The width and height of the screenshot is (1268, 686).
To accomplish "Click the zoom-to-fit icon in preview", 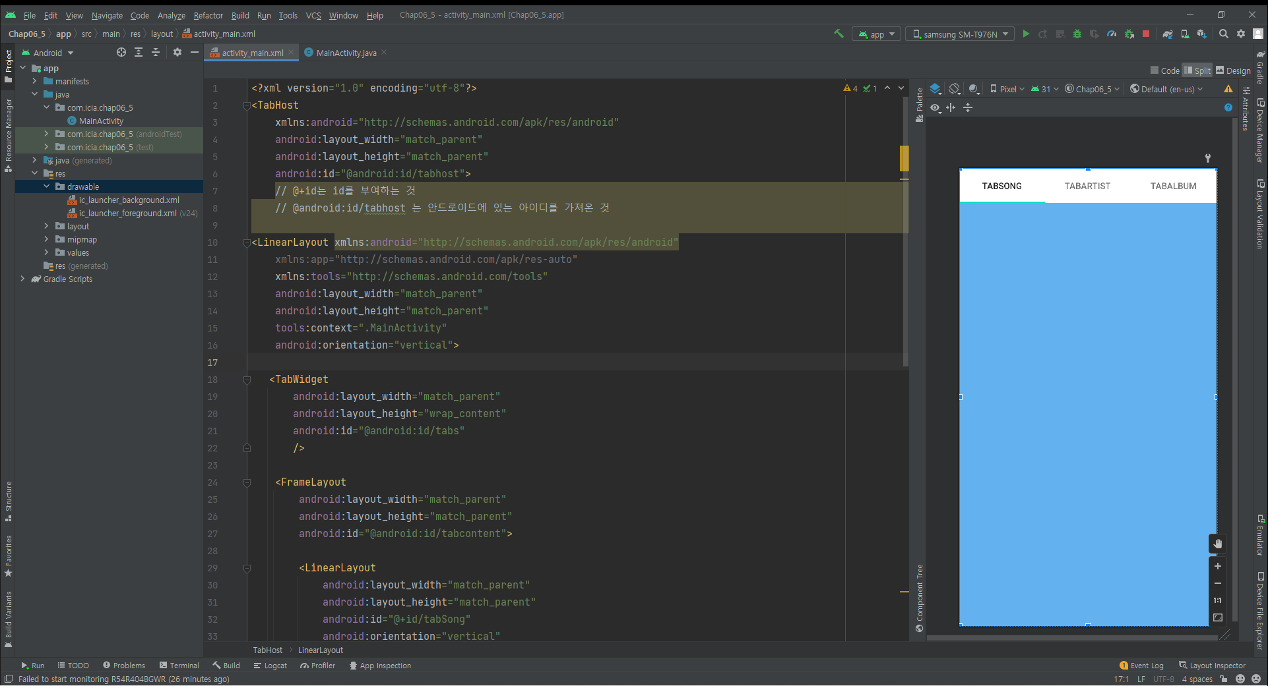I will pos(1218,617).
